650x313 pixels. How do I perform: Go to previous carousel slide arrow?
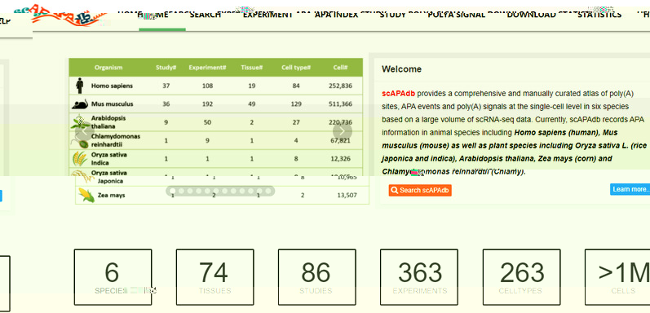[x=84, y=131]
